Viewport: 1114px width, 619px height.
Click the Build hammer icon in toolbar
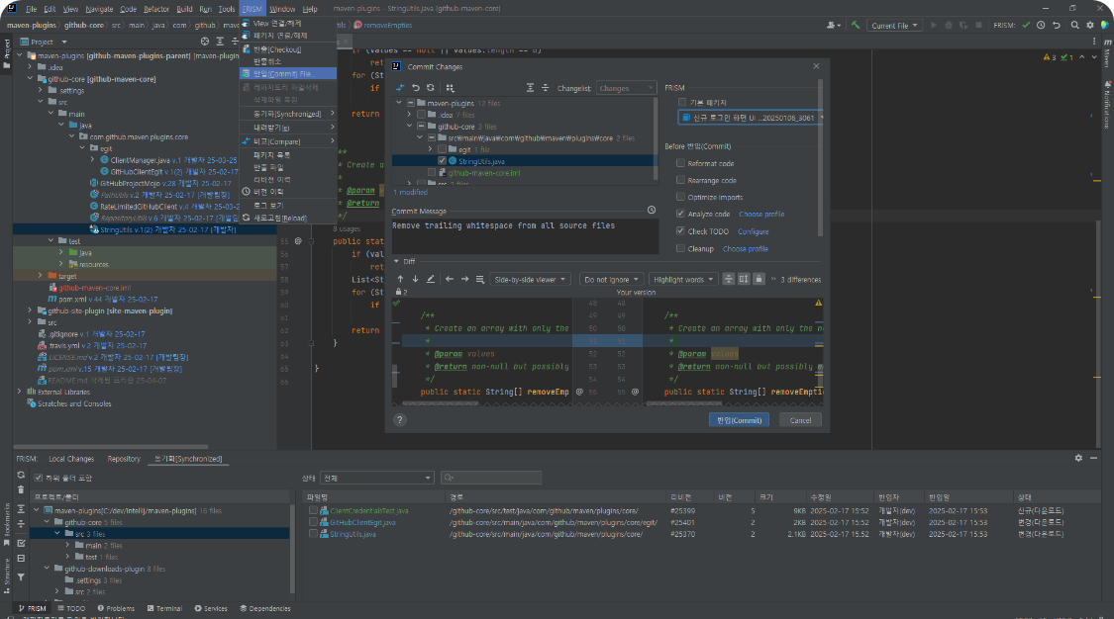point(856,25)
